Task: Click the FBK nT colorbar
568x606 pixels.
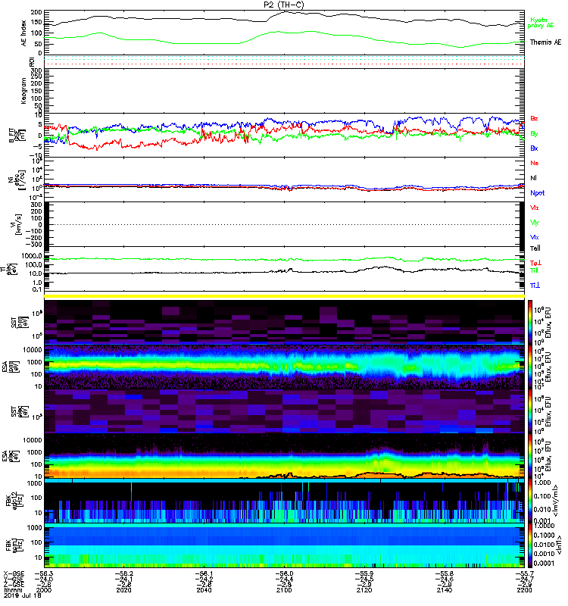Action: [531, 545]
